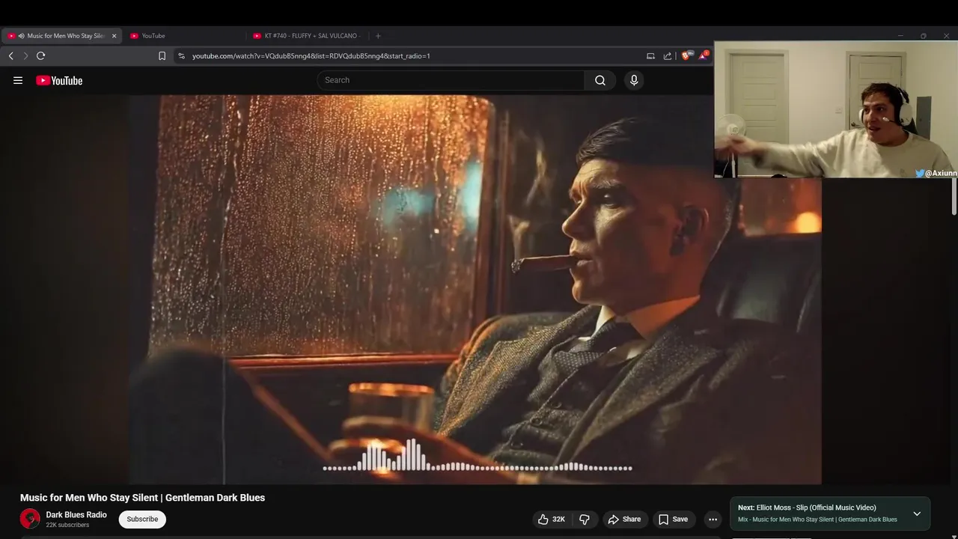Share this page from address bar
The image size is (958, 539).
click(x=668, y=55)
